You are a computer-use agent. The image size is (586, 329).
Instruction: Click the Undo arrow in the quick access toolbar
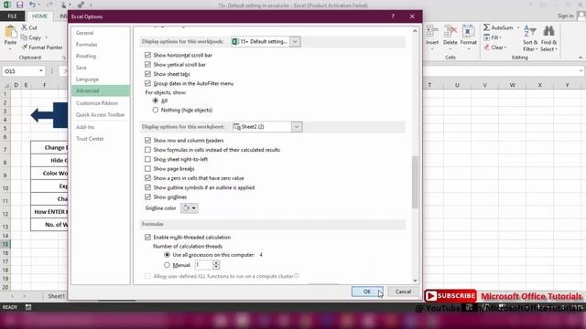[x=33, y=5]
